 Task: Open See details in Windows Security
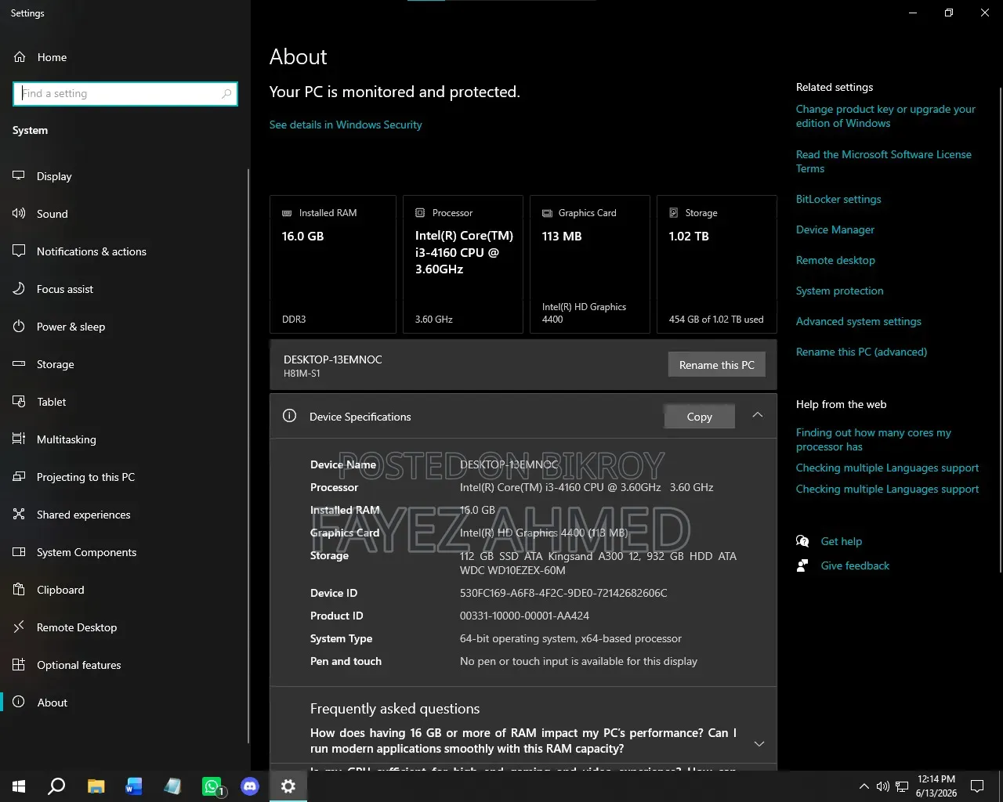346,125
